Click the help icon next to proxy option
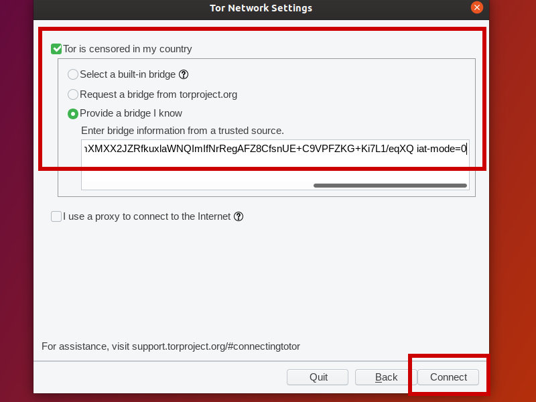 pyautogui.click(x=239, y=216)
